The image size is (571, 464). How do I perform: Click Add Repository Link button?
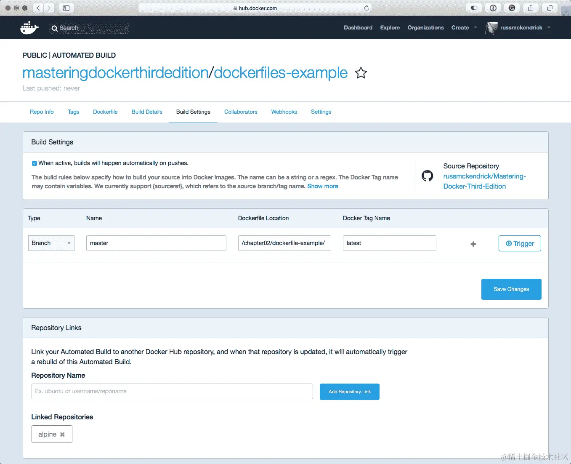[x=350, y=392]
